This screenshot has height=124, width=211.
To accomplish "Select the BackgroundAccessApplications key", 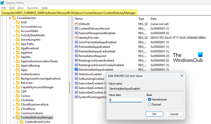I will [x=41, y=79].
